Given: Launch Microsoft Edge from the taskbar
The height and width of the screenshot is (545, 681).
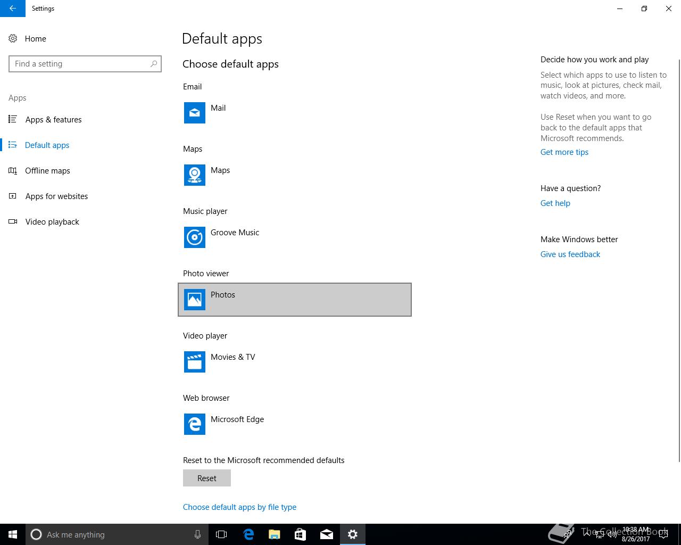Looking at the screenshot, I should tap(248, 534).
